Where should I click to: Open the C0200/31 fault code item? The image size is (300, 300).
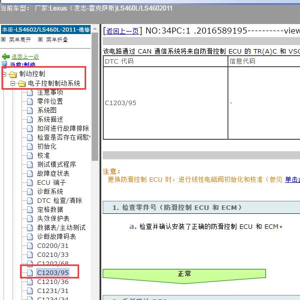(x=53, y=246)
